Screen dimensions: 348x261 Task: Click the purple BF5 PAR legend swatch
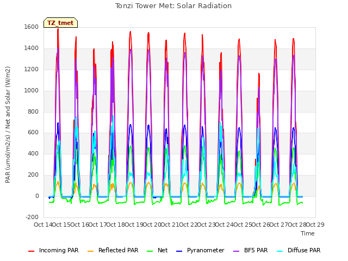point(237,251)
